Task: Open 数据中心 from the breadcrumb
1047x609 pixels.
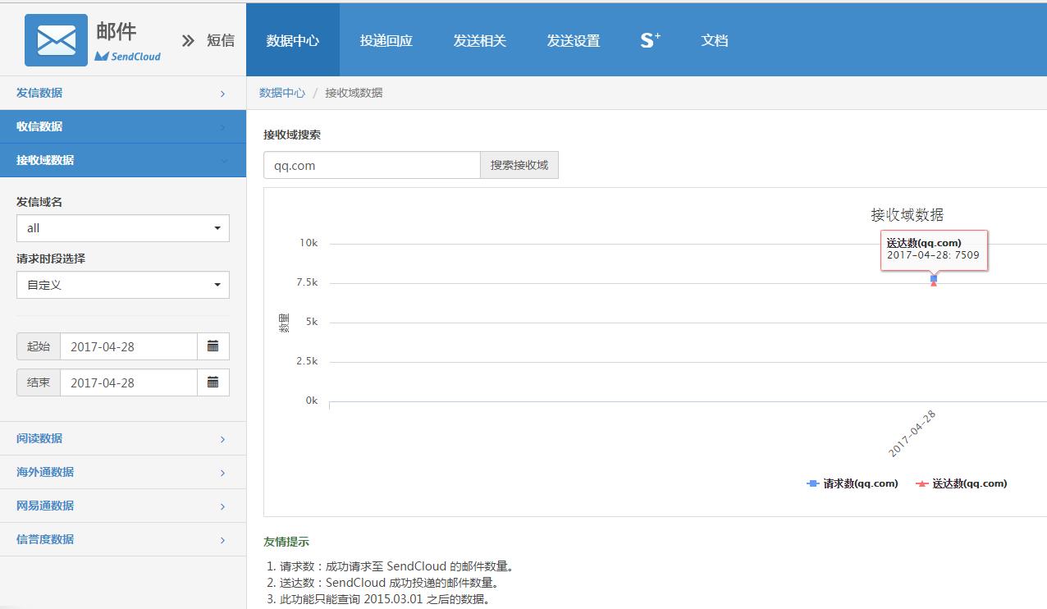Action: coord(282,92)
